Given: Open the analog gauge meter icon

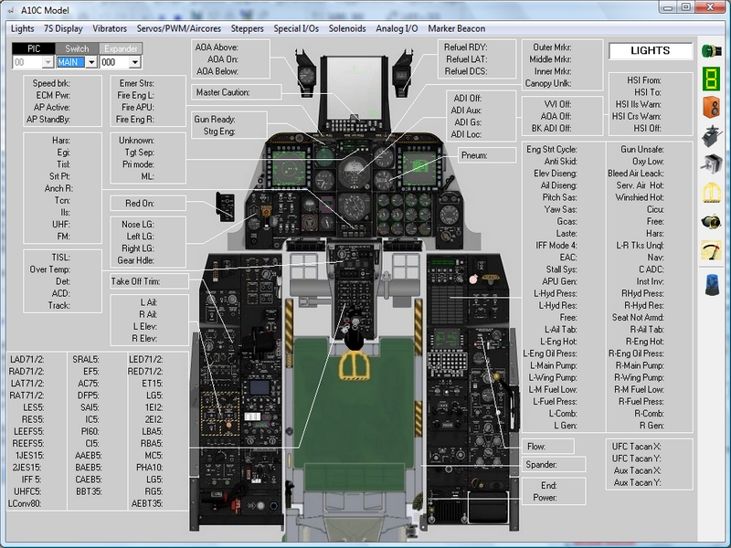Looking at the screenshot, I should pos(712,250).
